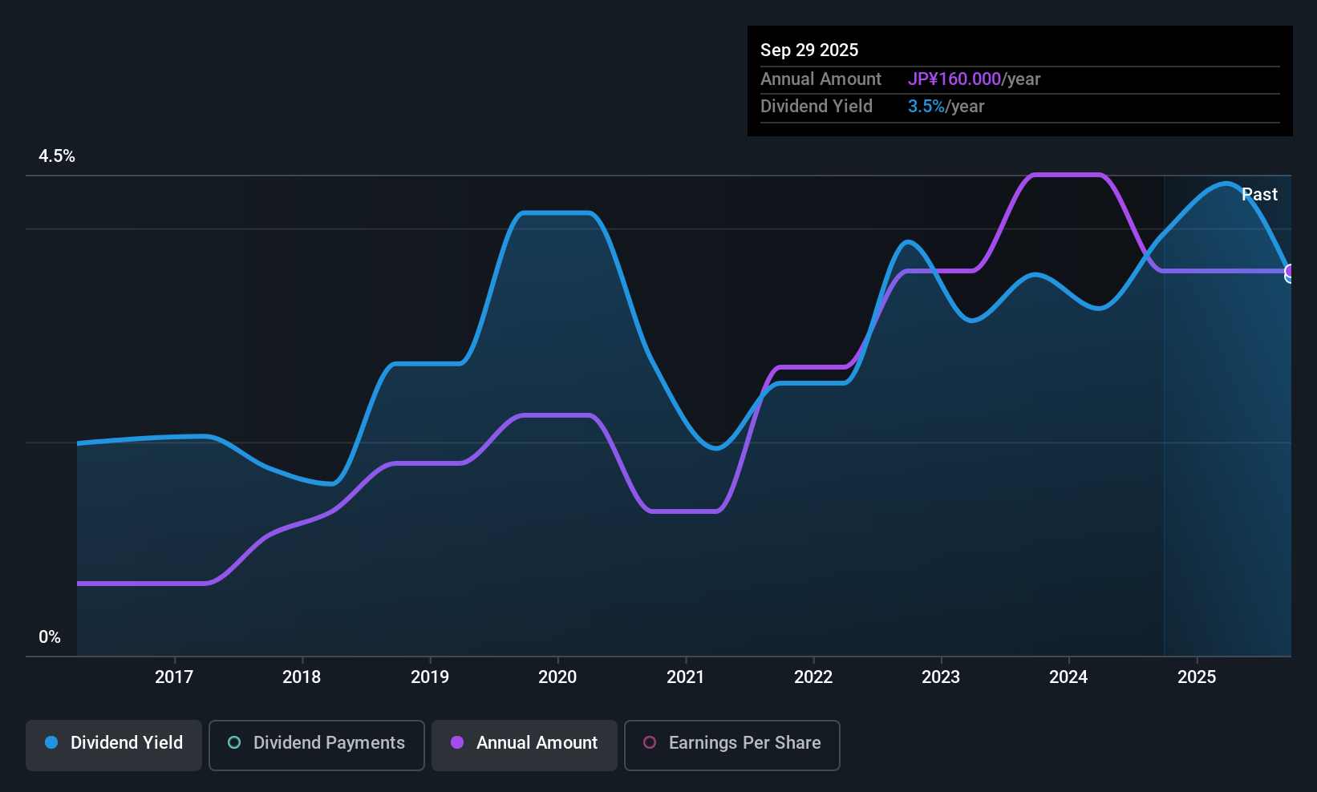The image size is (1317, 792).
Task: Expand the Past region label
Action: [x=1259, y=194]
